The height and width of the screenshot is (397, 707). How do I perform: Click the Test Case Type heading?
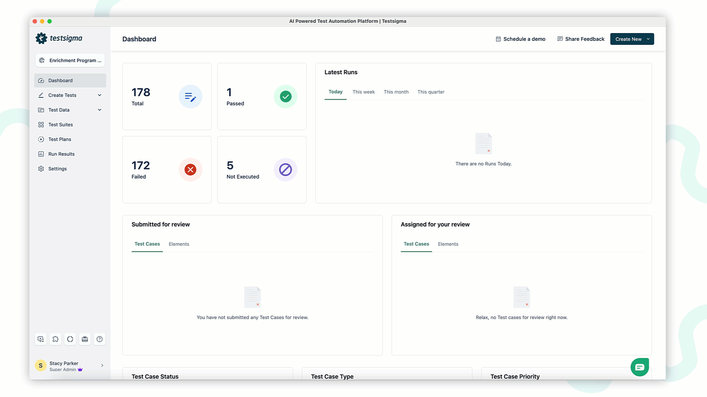(332, 376)
